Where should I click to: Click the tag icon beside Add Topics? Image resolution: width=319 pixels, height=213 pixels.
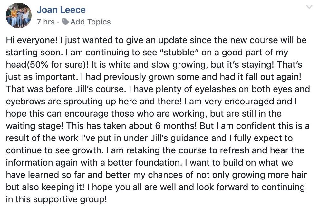(65, 22)
